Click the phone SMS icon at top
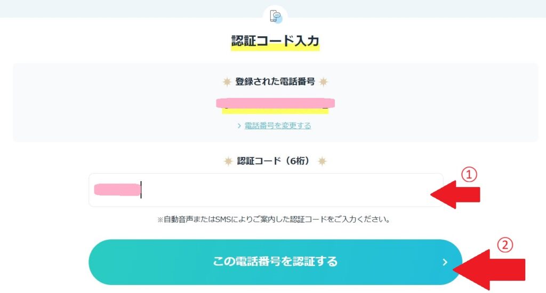Screen dimensions: 546x293 coord(276,17)
